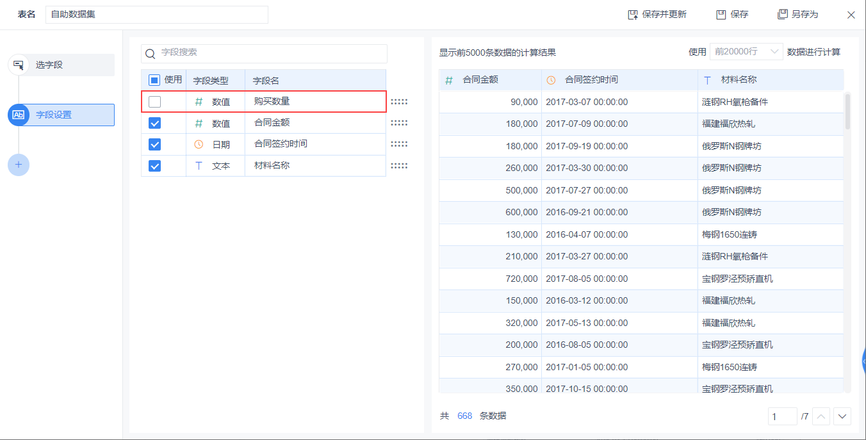
Task: Click the numeric type icon for 合同金额 row
Action: tap(199, 123)
